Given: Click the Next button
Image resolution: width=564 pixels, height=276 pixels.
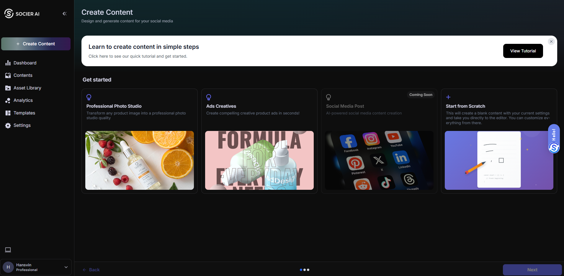Looking at the screenshot, I should (532, 270).
